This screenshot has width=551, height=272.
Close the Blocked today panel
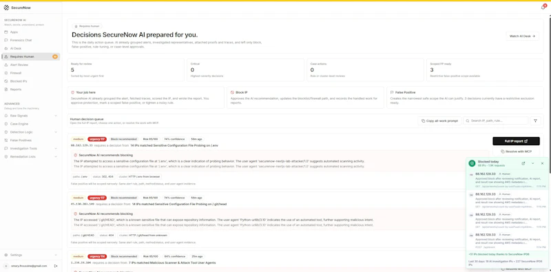[542, 163]
